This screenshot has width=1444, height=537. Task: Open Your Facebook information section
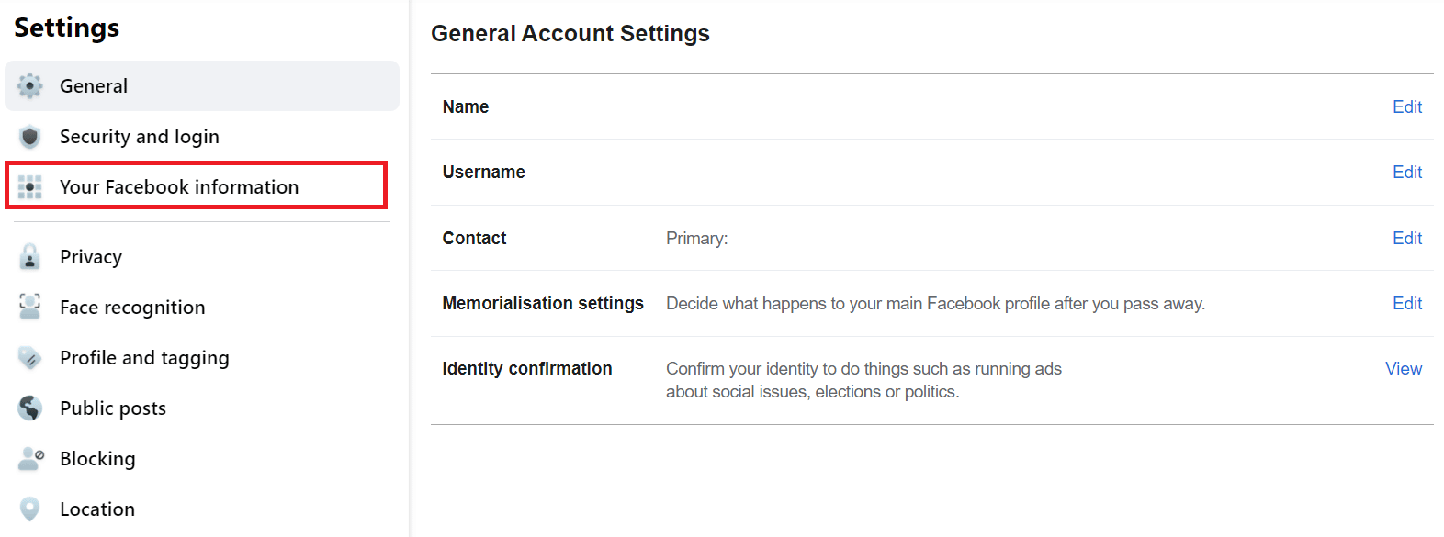tap(179, 186)
